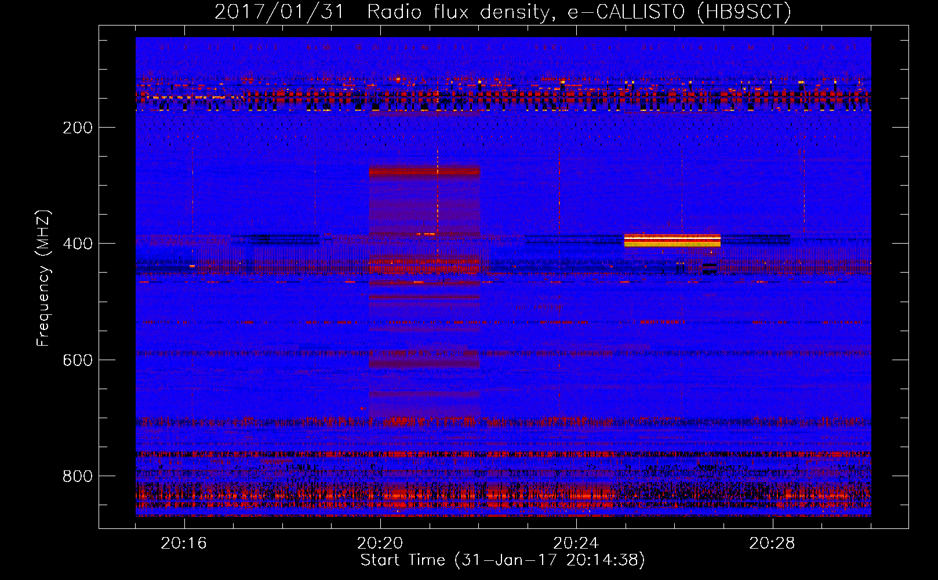Click the 20:16 time tick label

coord(184,543)
